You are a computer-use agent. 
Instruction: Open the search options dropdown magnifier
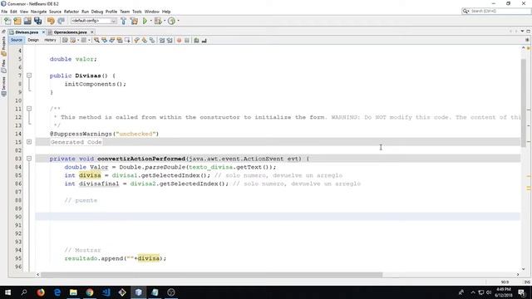(x=465, y=11)
